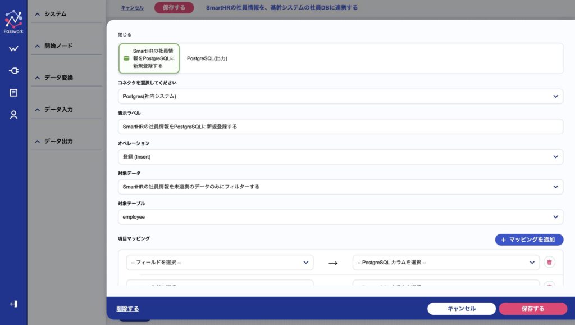
Task: Click the workflow title text in header
Action: coord(282,7)
